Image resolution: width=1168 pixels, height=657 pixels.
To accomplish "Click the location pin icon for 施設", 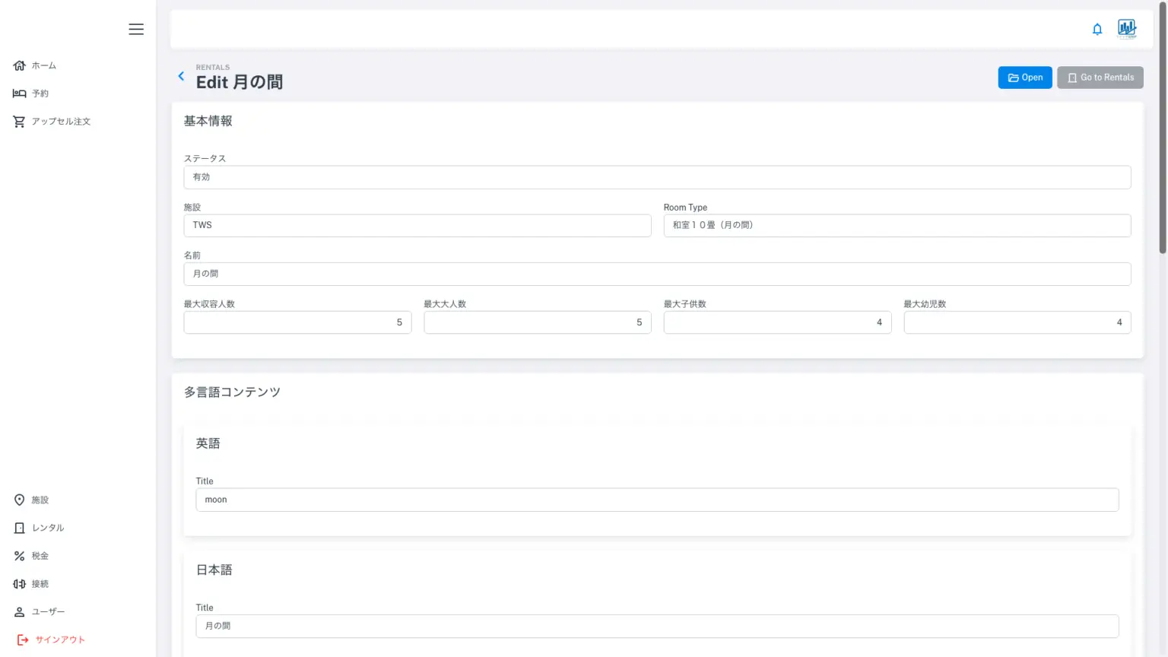I will (20, 500).
